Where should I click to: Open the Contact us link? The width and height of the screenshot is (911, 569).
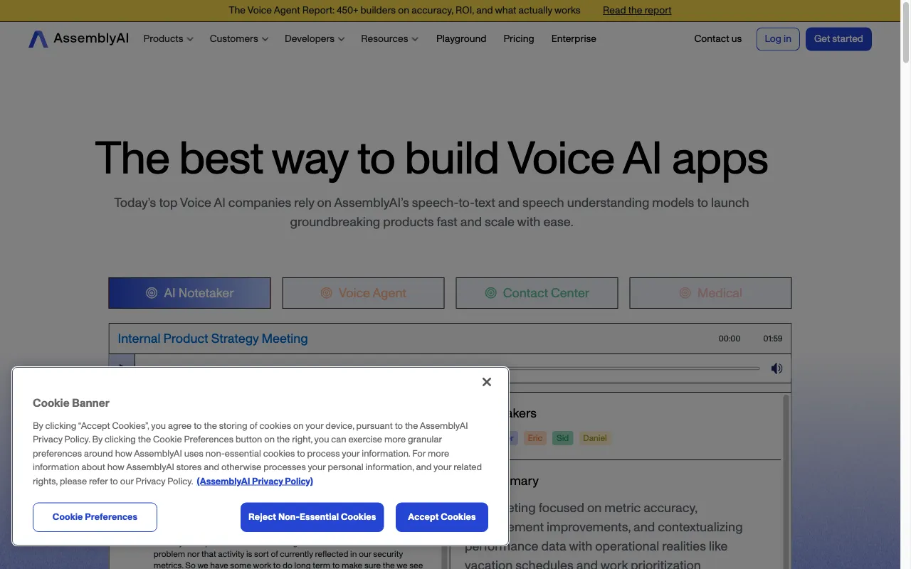coord(718,39)
